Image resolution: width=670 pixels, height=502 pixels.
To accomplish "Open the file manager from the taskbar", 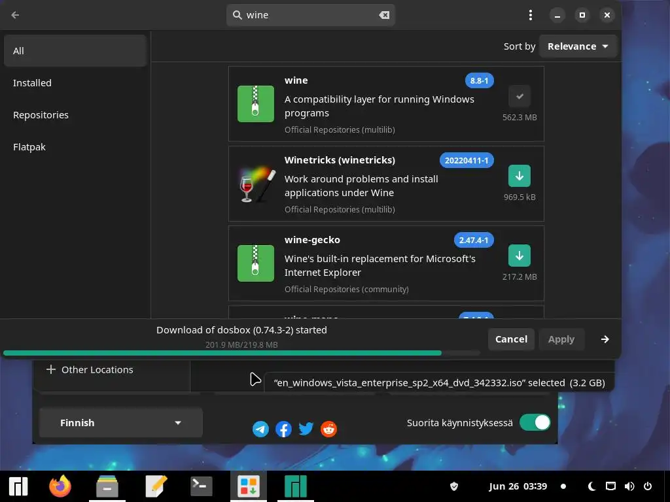I will pos(107,486).
